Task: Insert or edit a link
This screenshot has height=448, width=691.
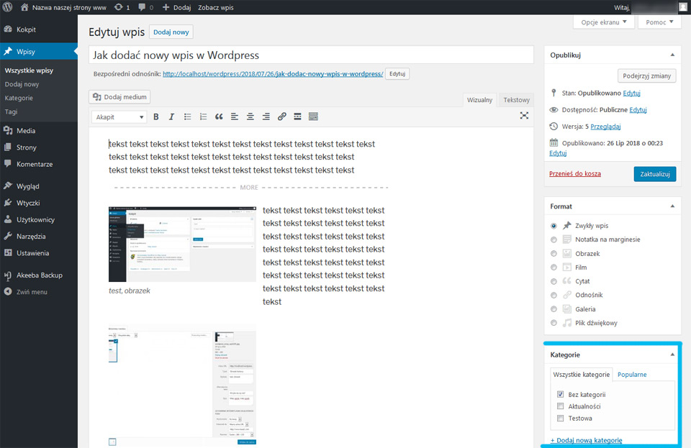Action: (x=281, y=116)
